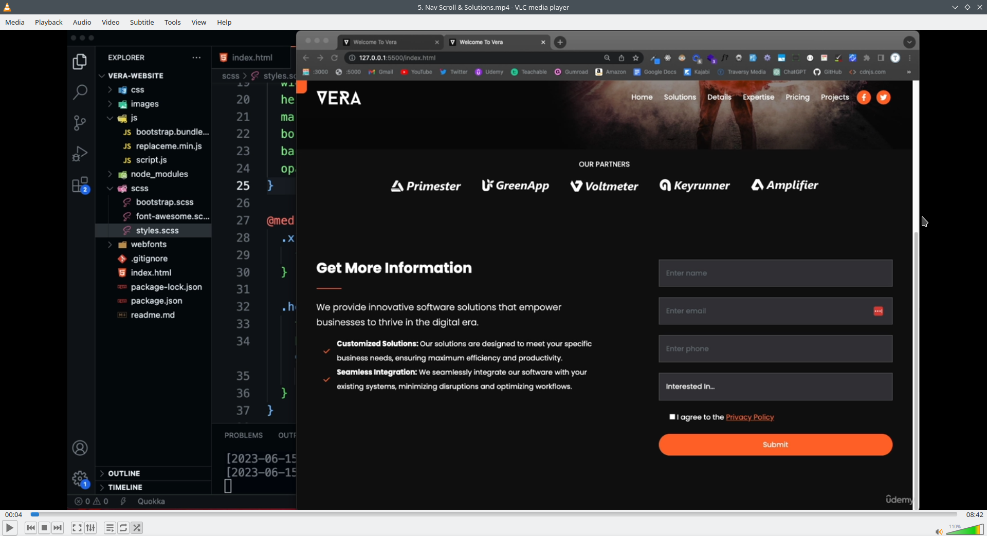Viewport: 987px width, 536px height.
Task: Click the Pricing nav link
Action: 797,97
